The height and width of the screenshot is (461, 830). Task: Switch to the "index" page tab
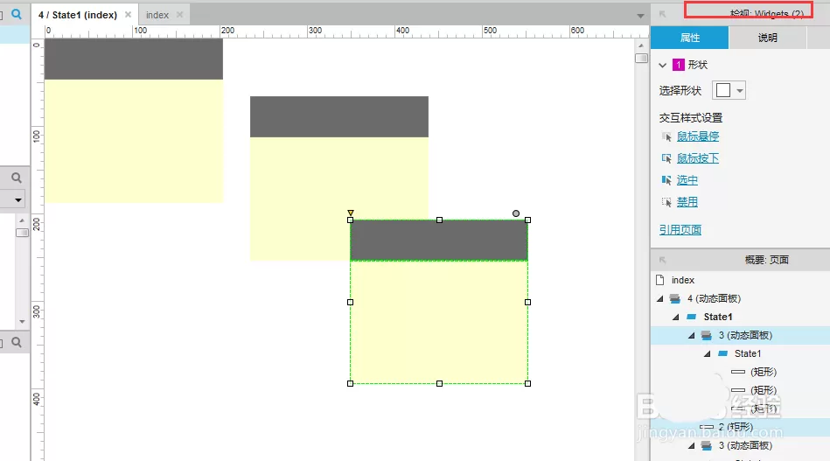157,15
